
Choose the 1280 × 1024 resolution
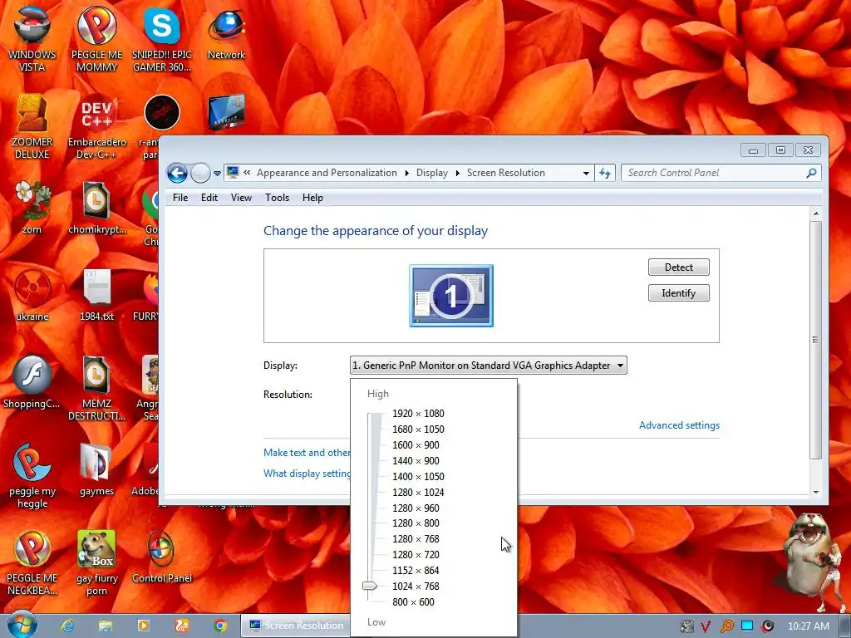click(x=418, y=492)
